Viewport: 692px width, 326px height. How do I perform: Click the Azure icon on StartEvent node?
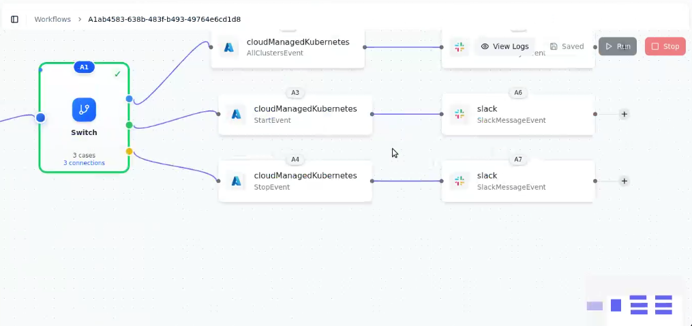tap(236, 114)
